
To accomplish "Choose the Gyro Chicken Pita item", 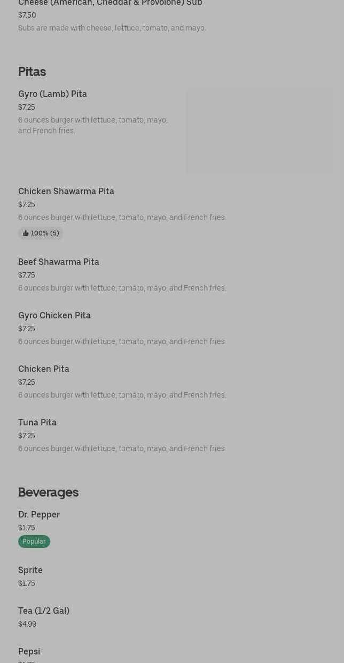I will (x=54, y=316).
